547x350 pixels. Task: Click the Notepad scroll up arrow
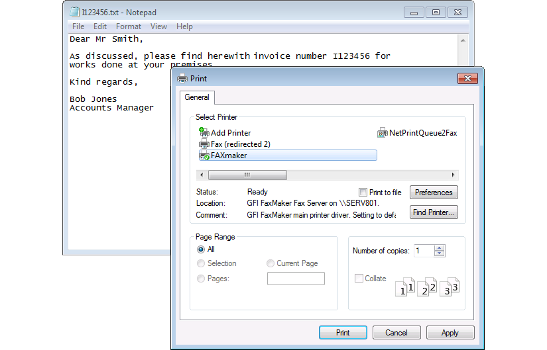[x=463, y=40]
